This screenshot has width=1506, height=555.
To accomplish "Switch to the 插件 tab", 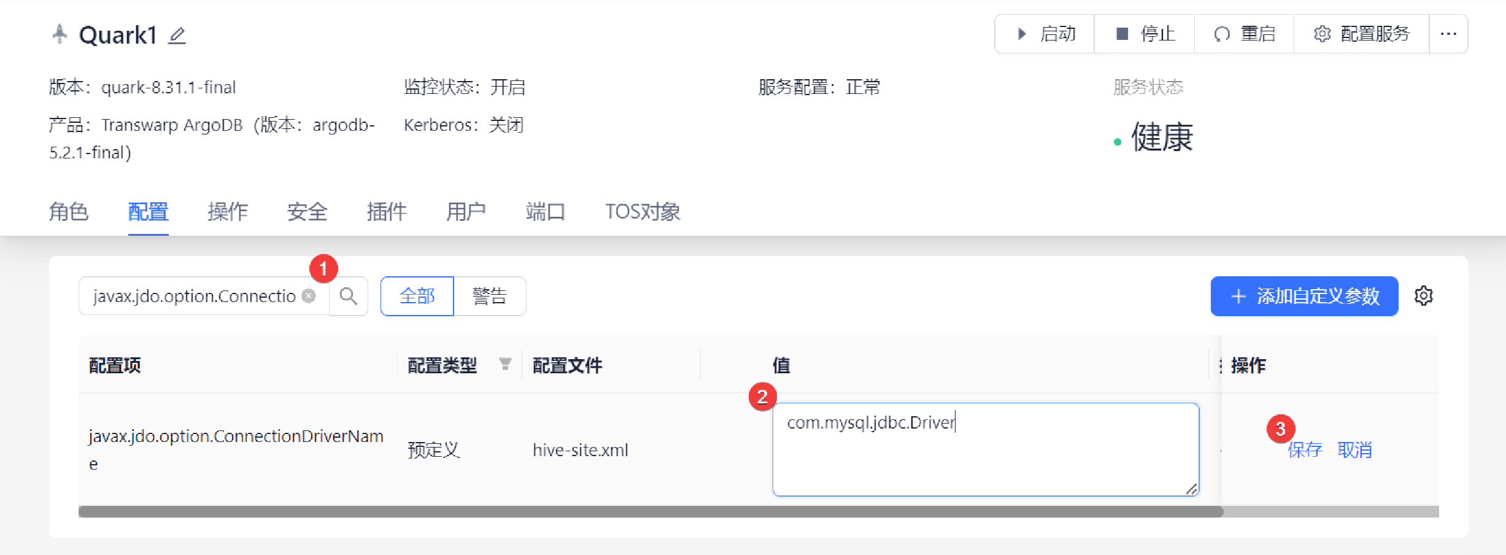I will coord(387,212).
